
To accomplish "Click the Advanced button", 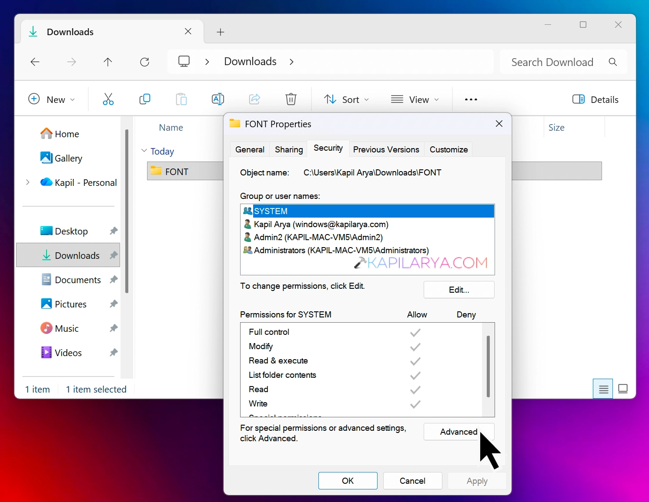I will (x=459, y=432).
